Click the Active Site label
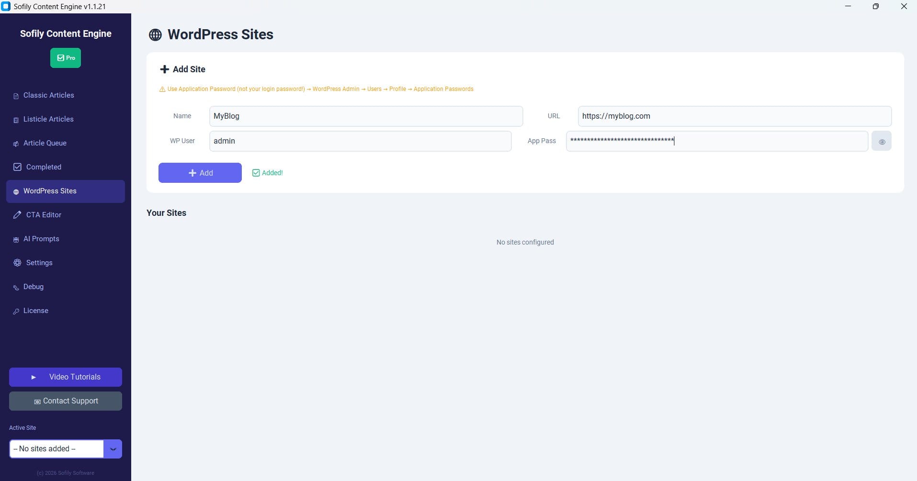 pyautogui.click(x=23, y=428)
